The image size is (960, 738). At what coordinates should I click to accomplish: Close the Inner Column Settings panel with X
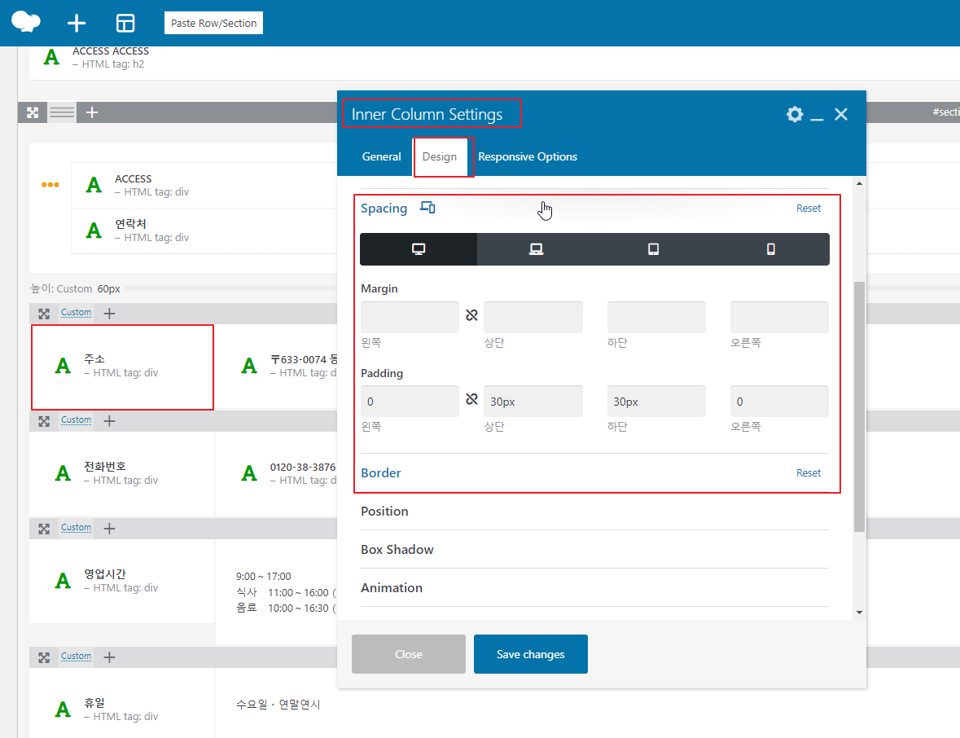pyautogui.click(x=841, y=114)
